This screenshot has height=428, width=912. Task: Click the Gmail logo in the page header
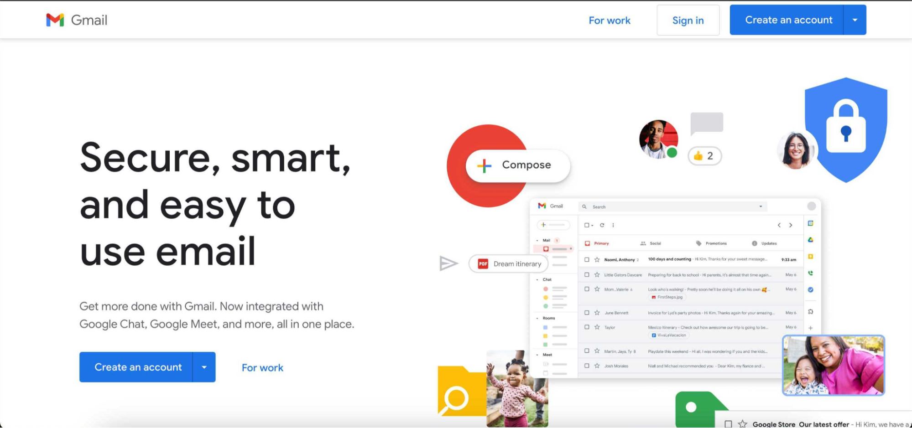coord(76,20)
